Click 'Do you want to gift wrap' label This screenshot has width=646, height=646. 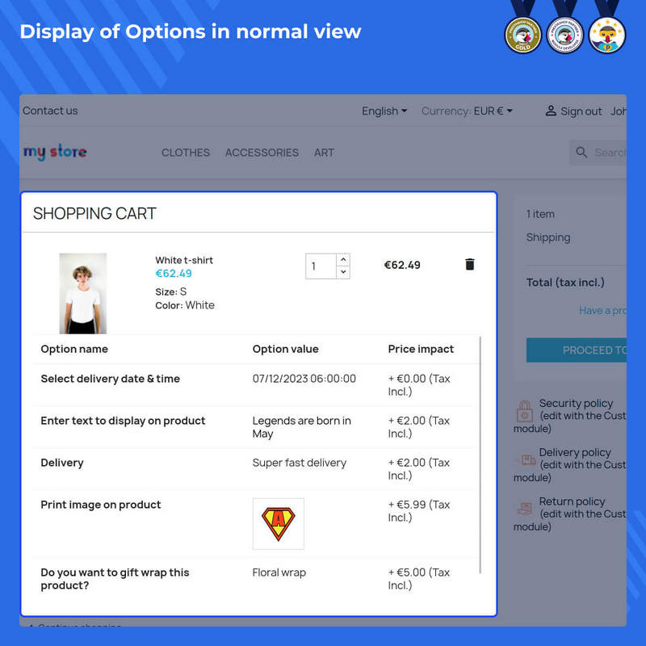pyautogui.click(x=115, y=579)
